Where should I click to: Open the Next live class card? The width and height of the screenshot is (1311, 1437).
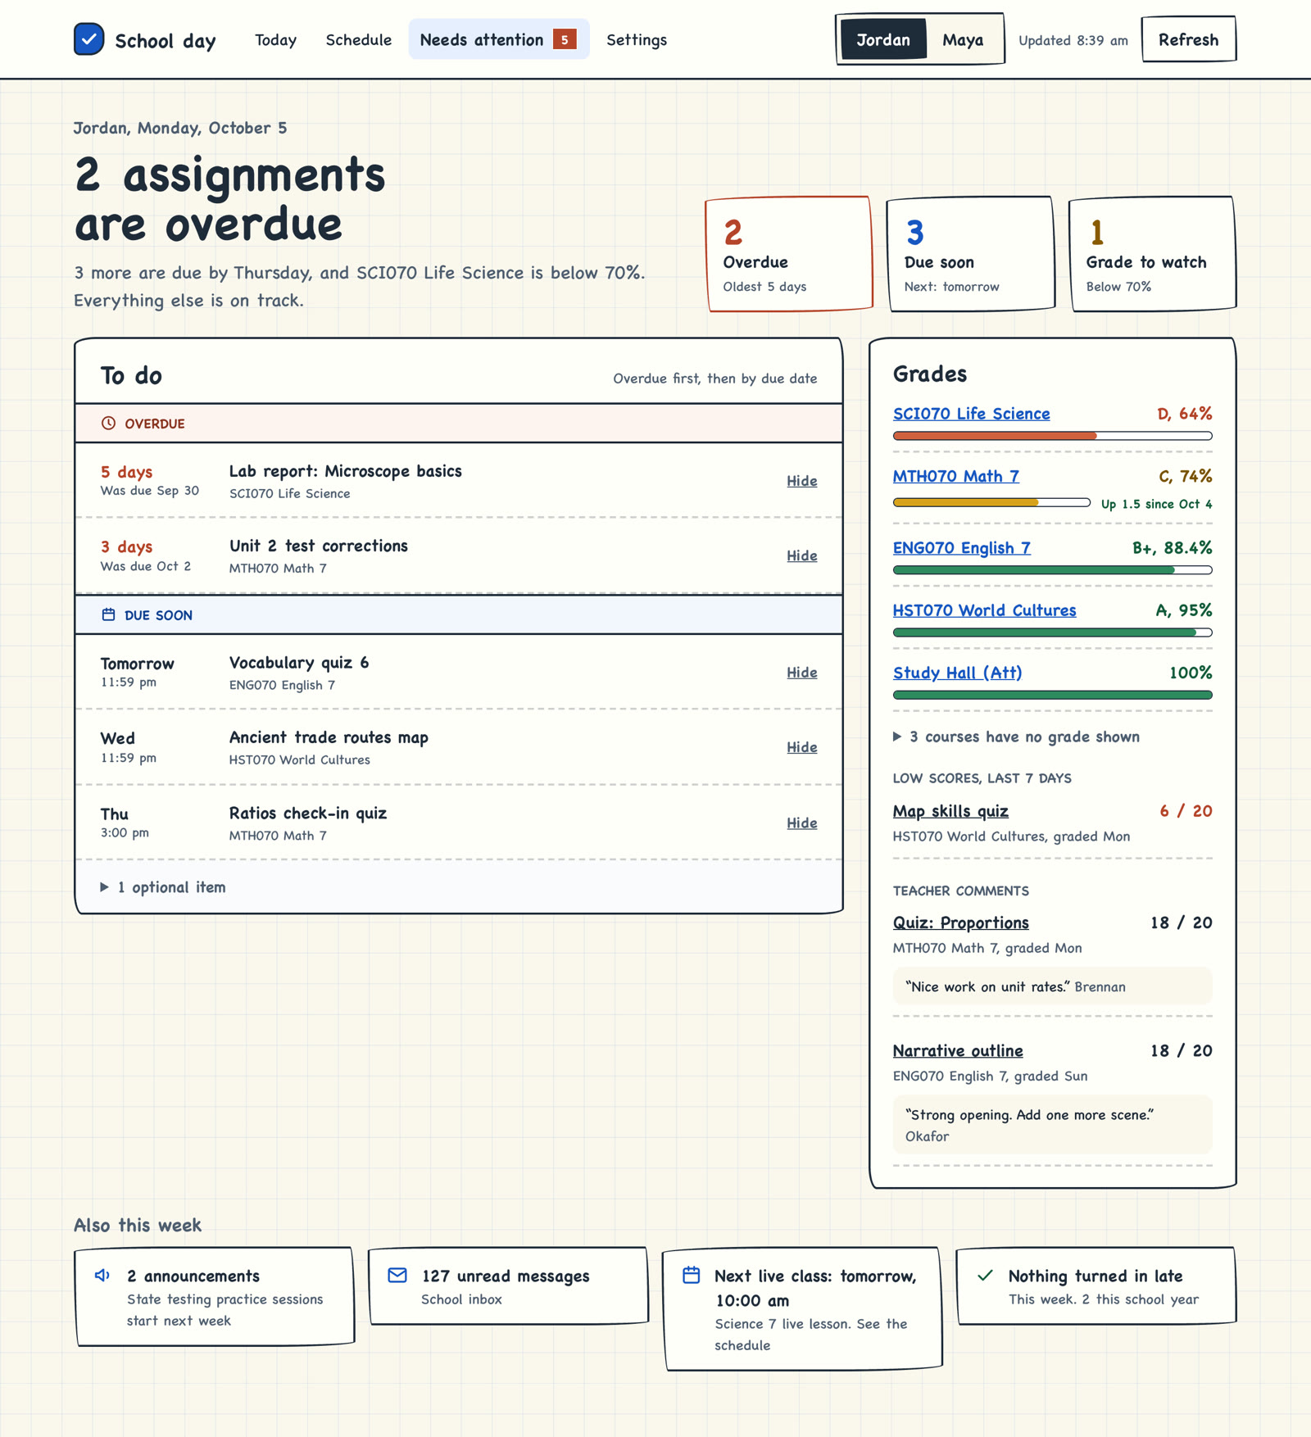tap(803, 1308)
